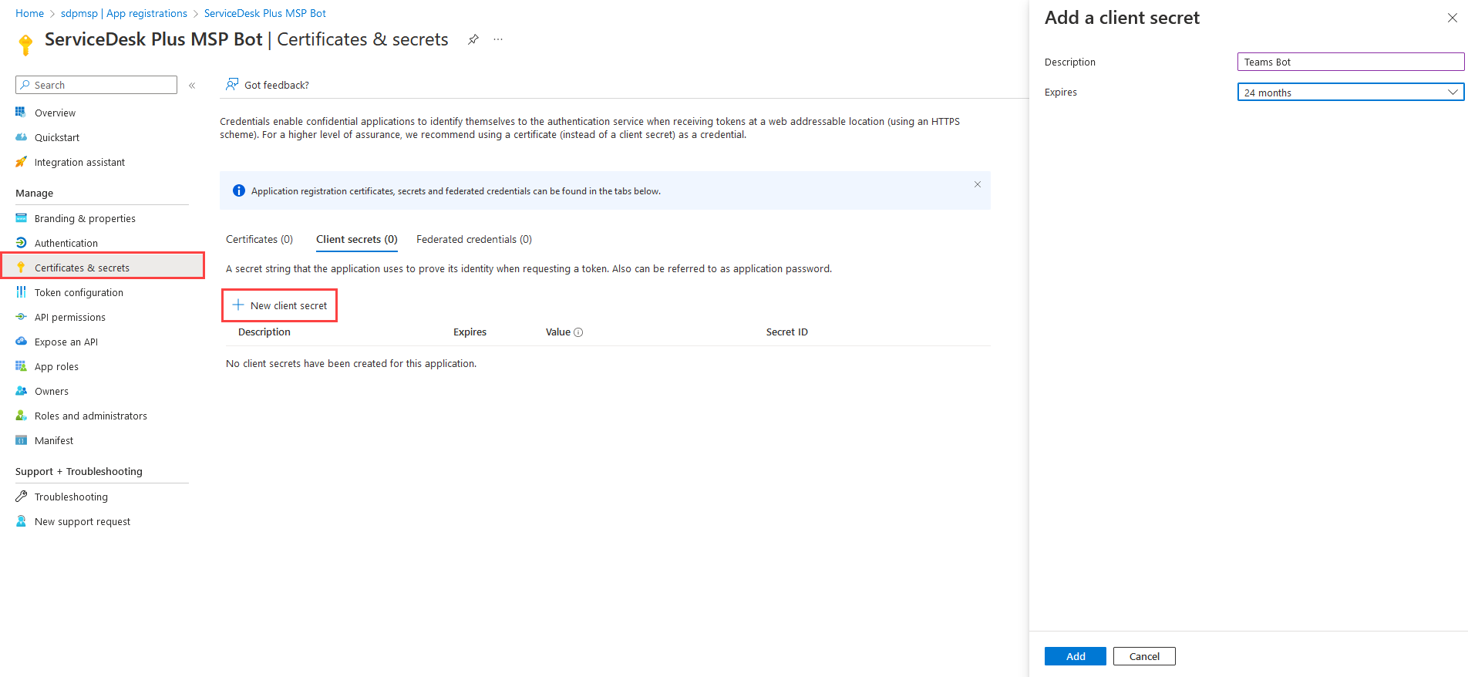The image size is (1468, 677).
Task: Click the Description column header
Action: pyautogui.click(x=264, y=332)
